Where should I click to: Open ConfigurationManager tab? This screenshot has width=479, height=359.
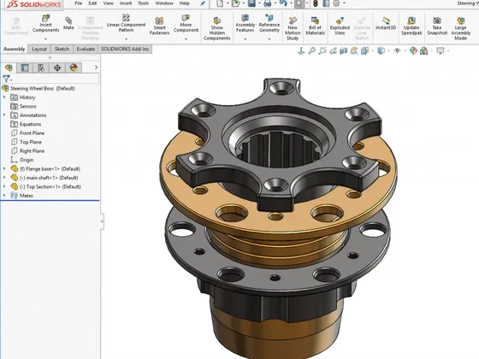41,68
